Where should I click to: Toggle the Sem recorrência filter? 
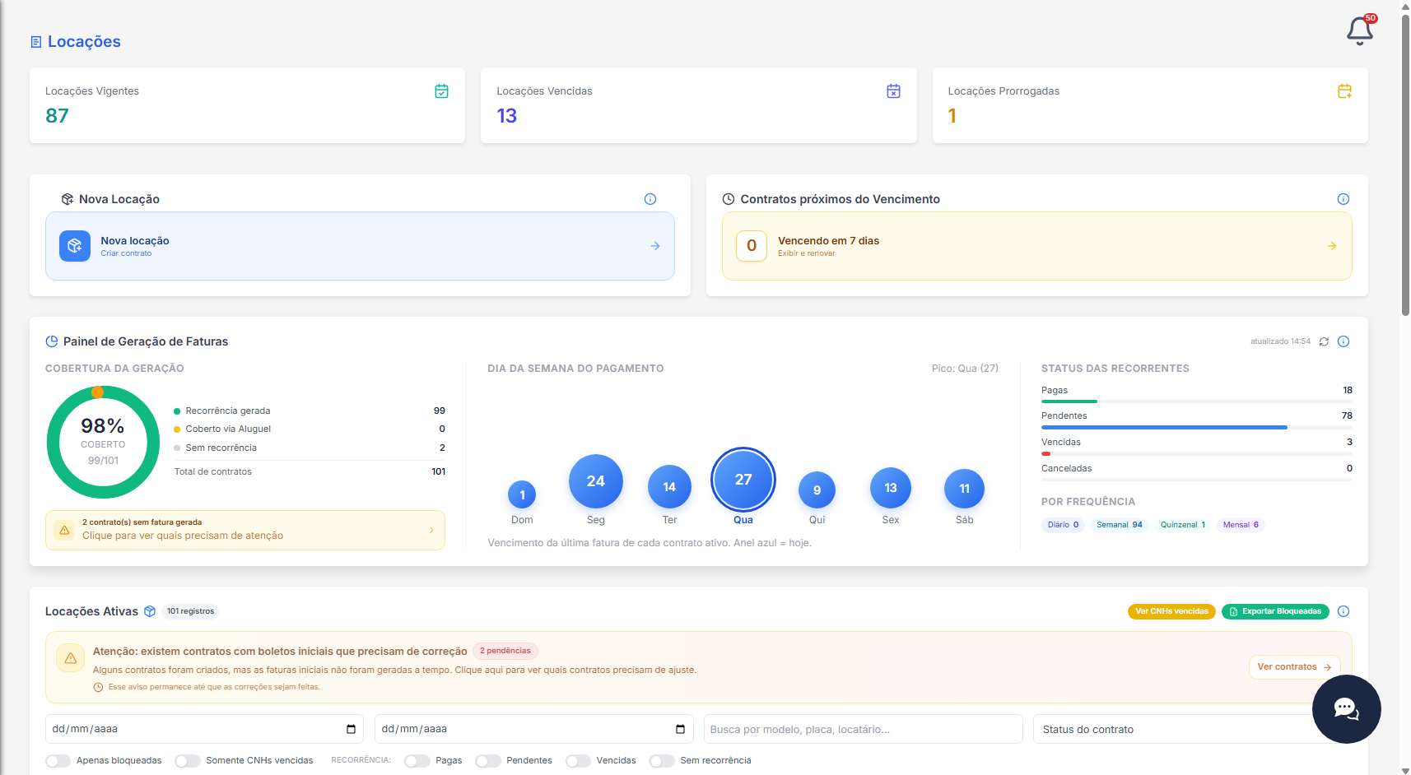(662, 761)
